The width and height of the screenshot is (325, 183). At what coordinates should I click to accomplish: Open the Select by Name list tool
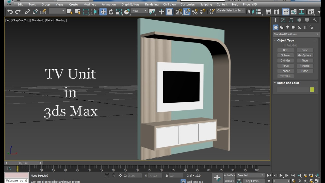(78, 12)
